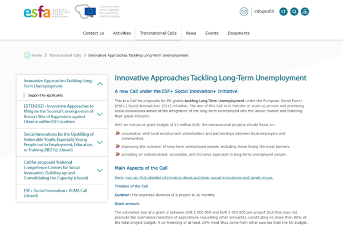343x230 pixels.
Task: Click the info@esf.lt email address
Action: (x=264, y=11)
